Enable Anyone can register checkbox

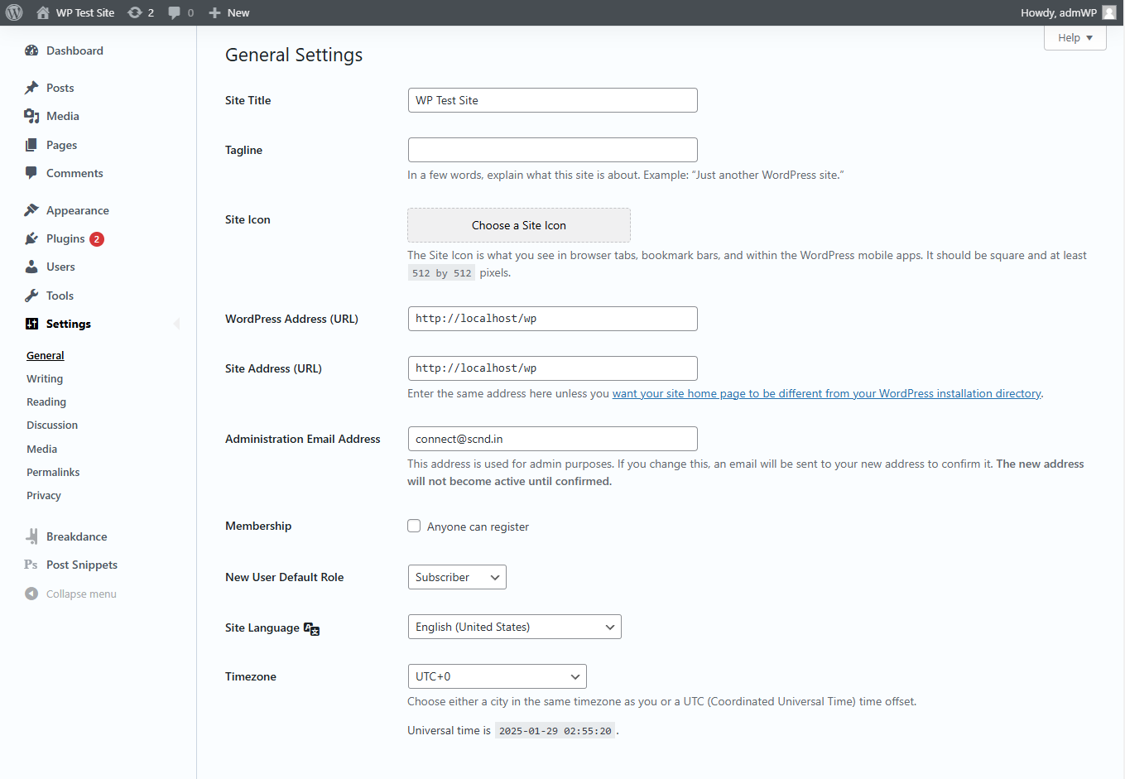414,526
